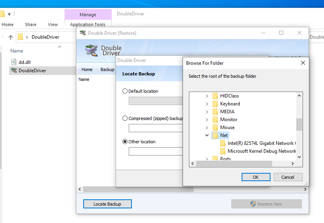Click Keyboard folder icon in tree
Viewport: 324px width, 223px height.
[215, 104]
